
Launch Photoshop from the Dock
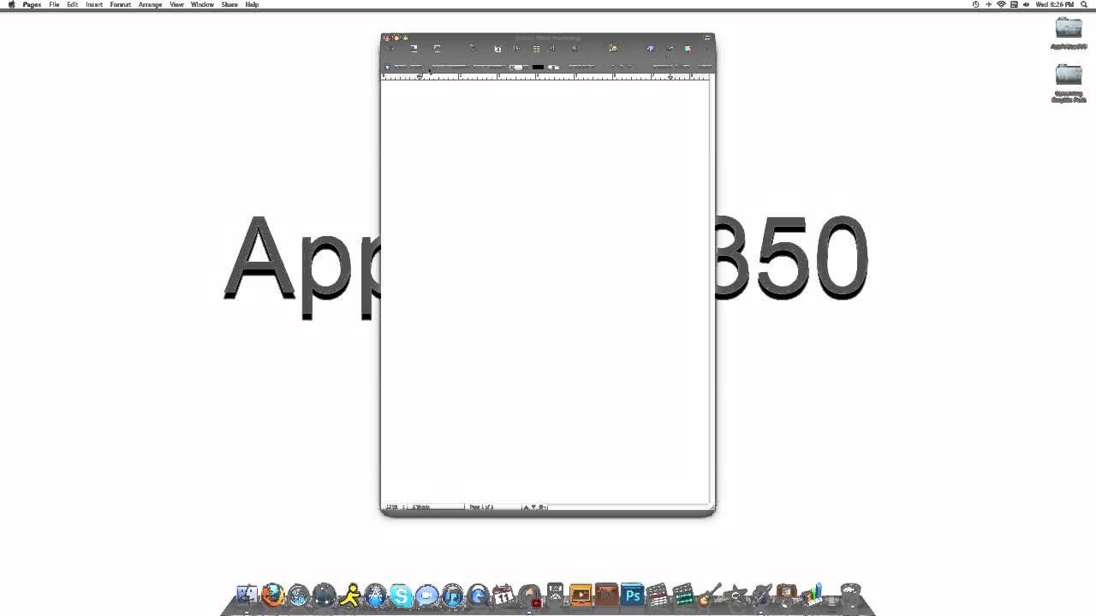coord(632,595)
